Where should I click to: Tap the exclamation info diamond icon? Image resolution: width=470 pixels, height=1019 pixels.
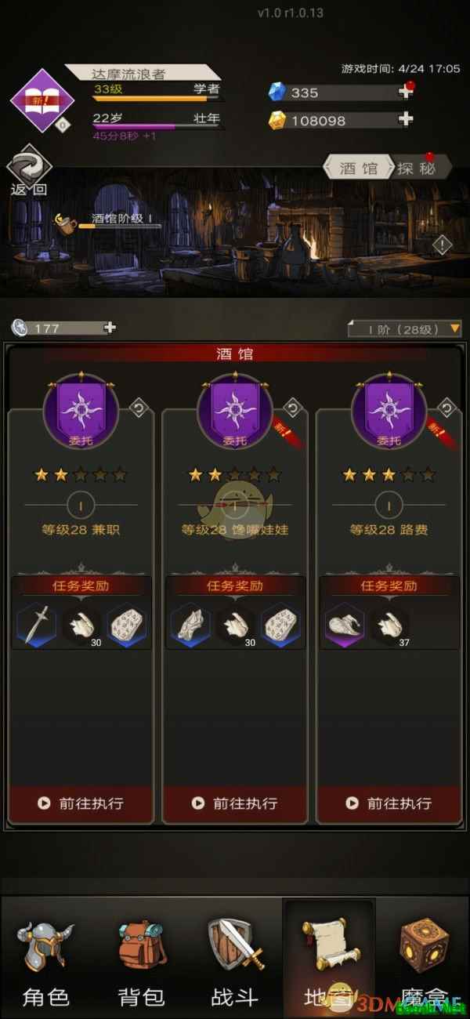tap(442, 245)
